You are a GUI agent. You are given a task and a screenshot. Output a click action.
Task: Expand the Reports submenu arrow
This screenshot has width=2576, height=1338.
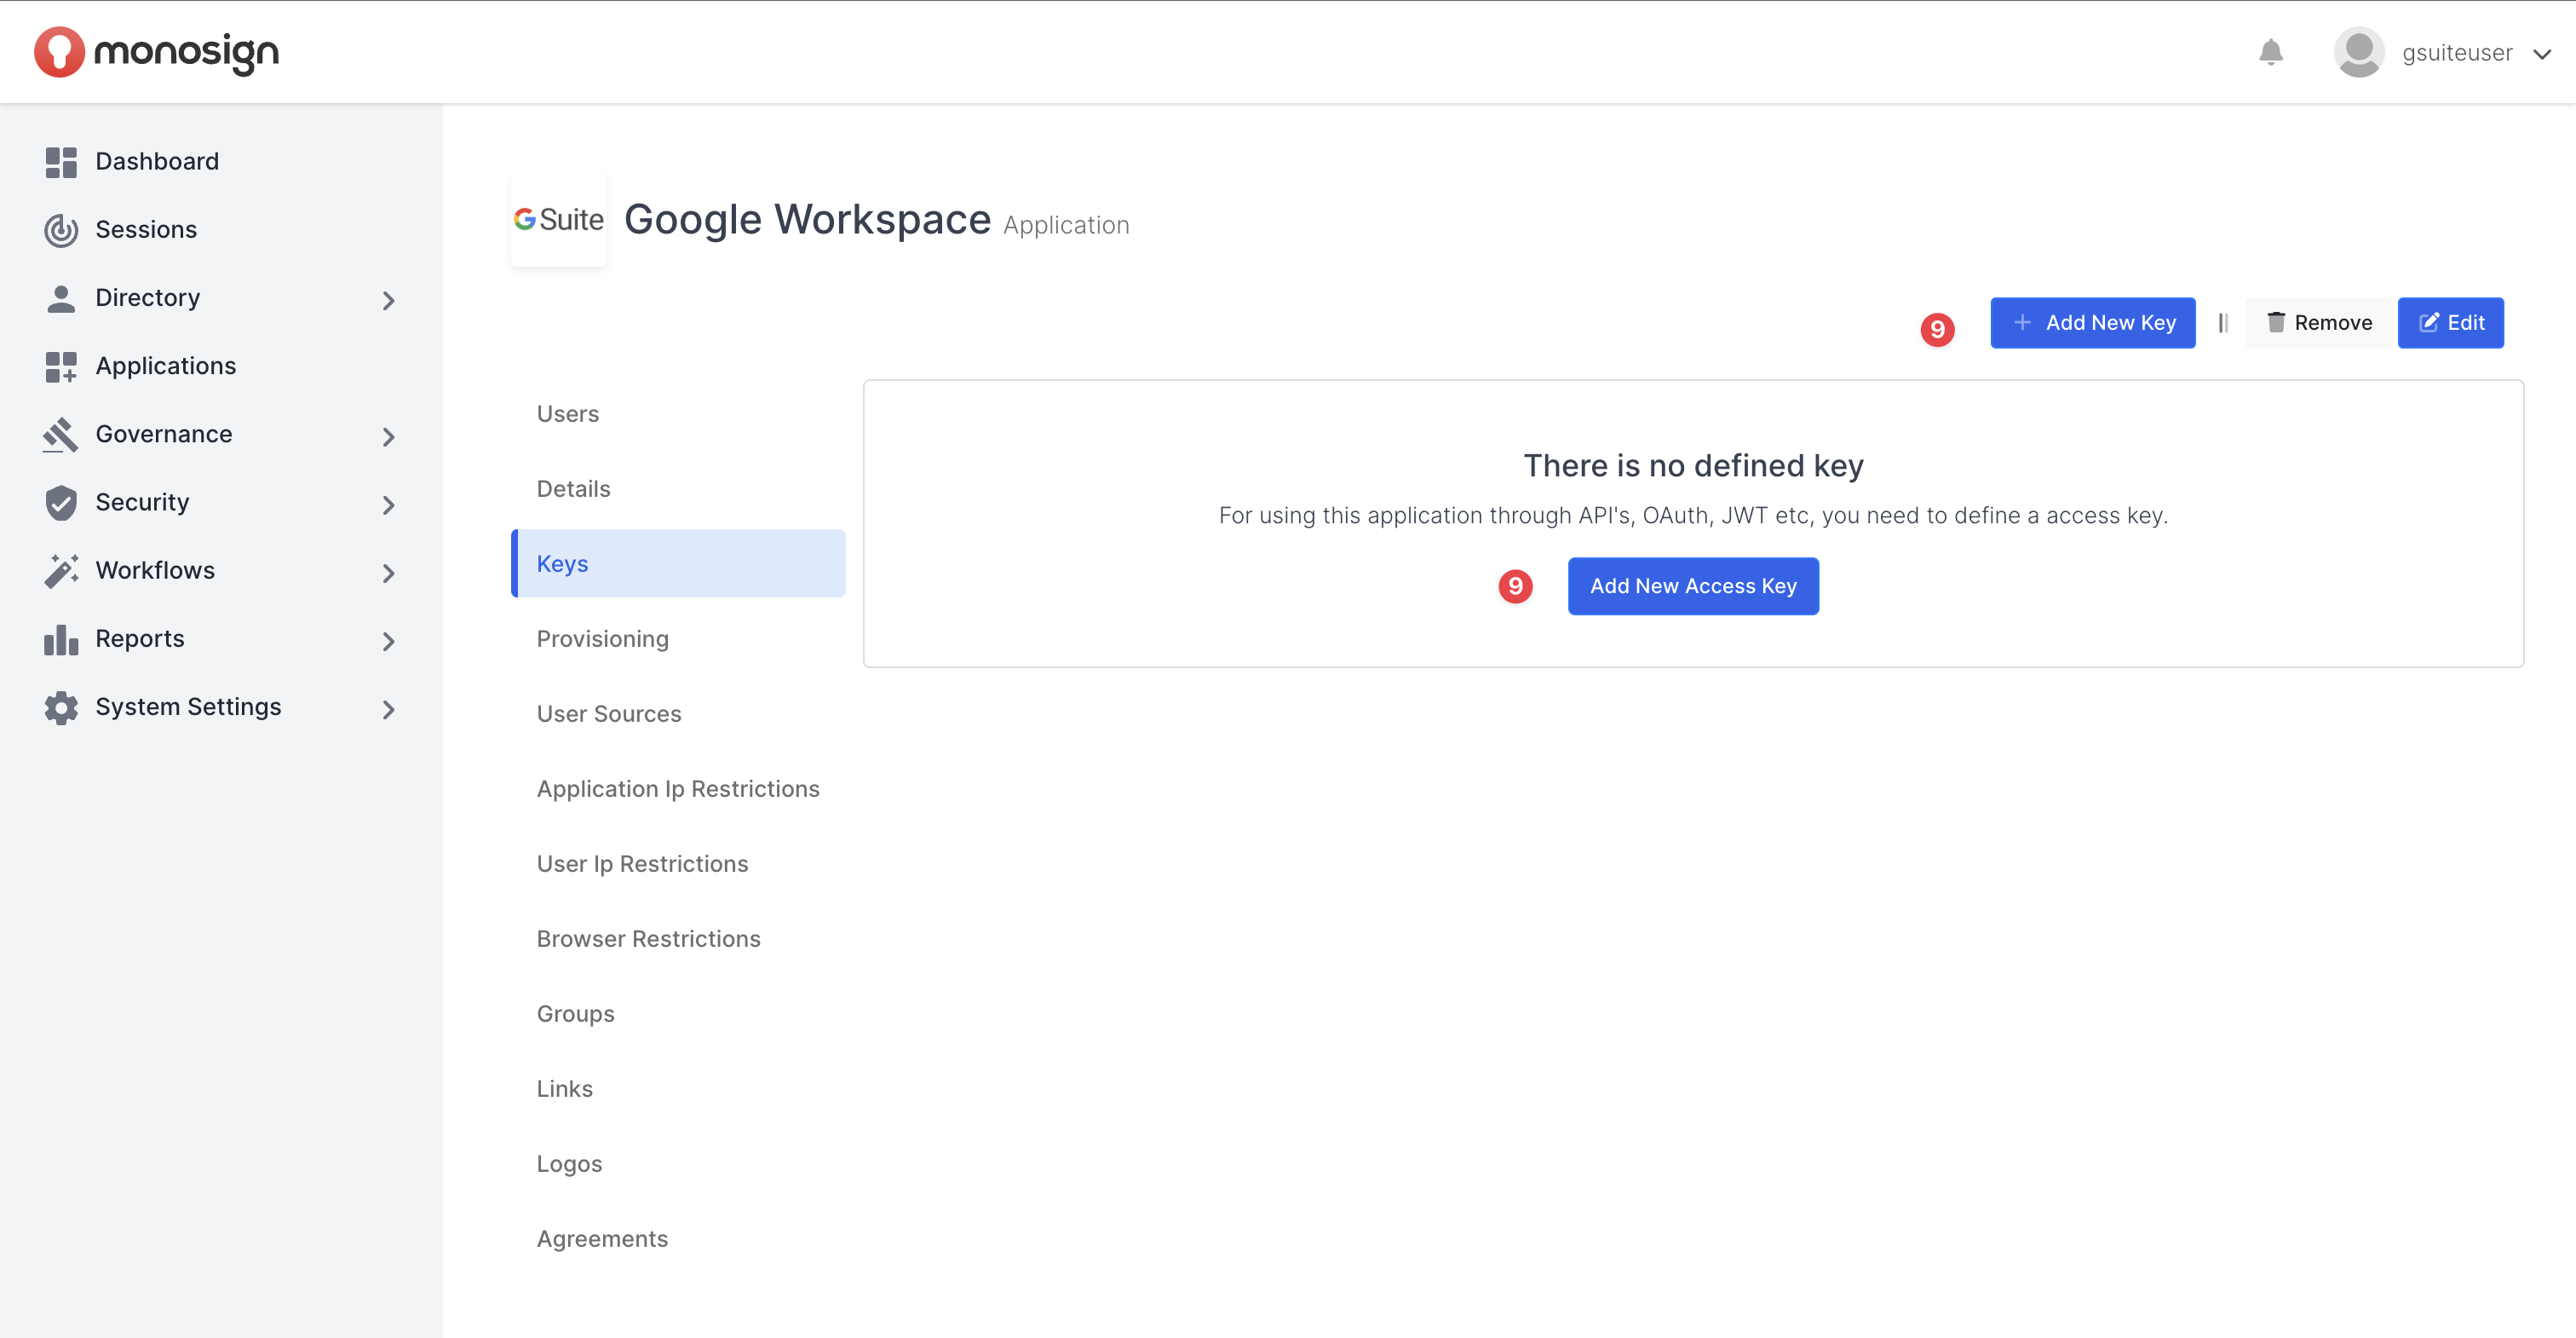pyautogui.click(x=389, y=642)
